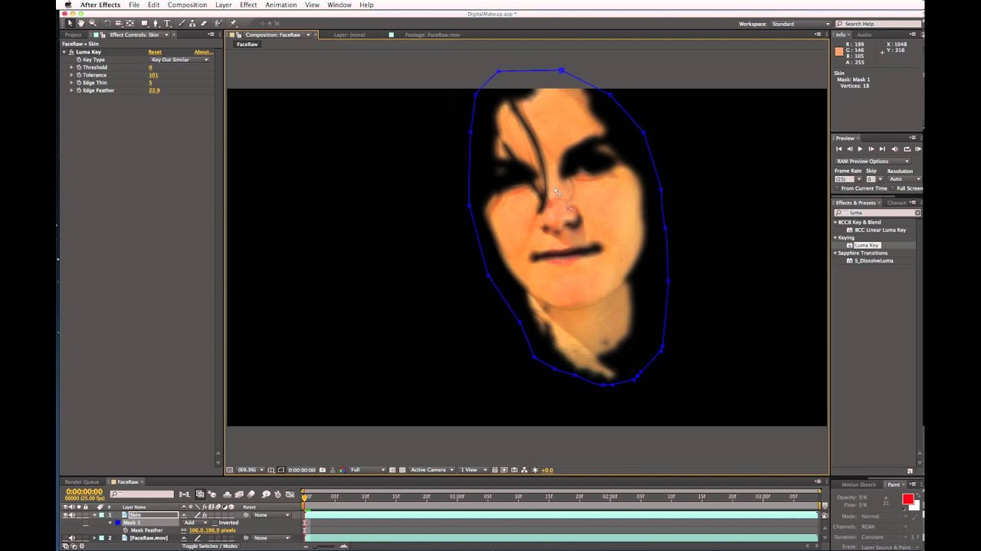Screen dimensions: 981x551
Task: Toggle mask and shape path visibility
Action: pos(281,470)
